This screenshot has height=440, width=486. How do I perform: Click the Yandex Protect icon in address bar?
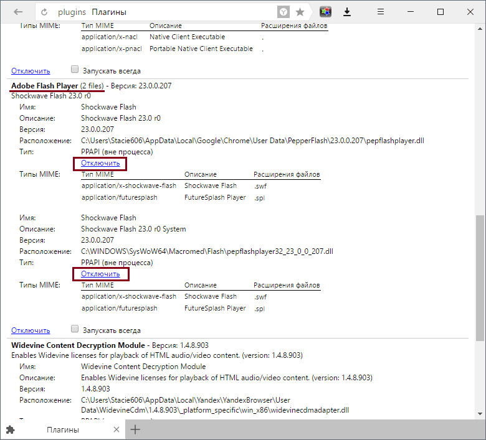tap(283, 12)
